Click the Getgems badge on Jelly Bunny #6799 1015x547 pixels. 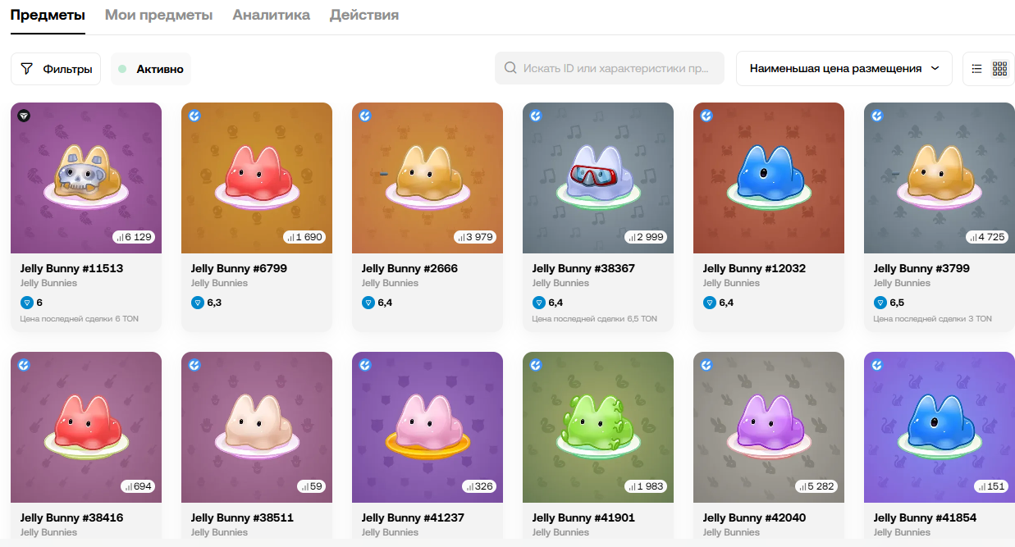(195, 116)
